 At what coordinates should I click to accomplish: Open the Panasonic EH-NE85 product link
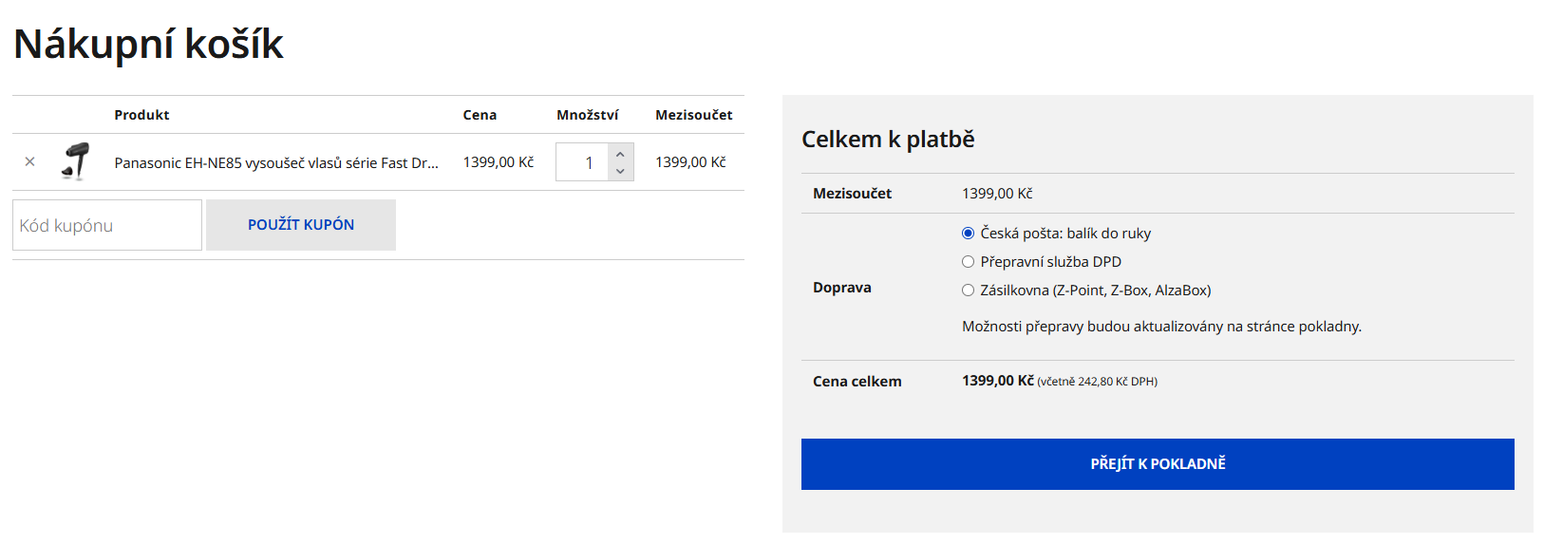(x=275, y=163)
